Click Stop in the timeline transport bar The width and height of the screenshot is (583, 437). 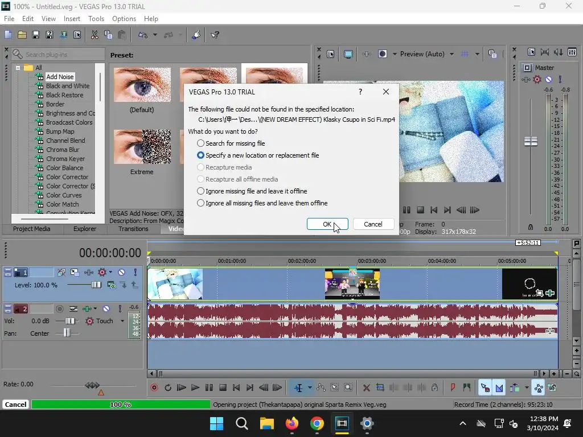(223, 387)
